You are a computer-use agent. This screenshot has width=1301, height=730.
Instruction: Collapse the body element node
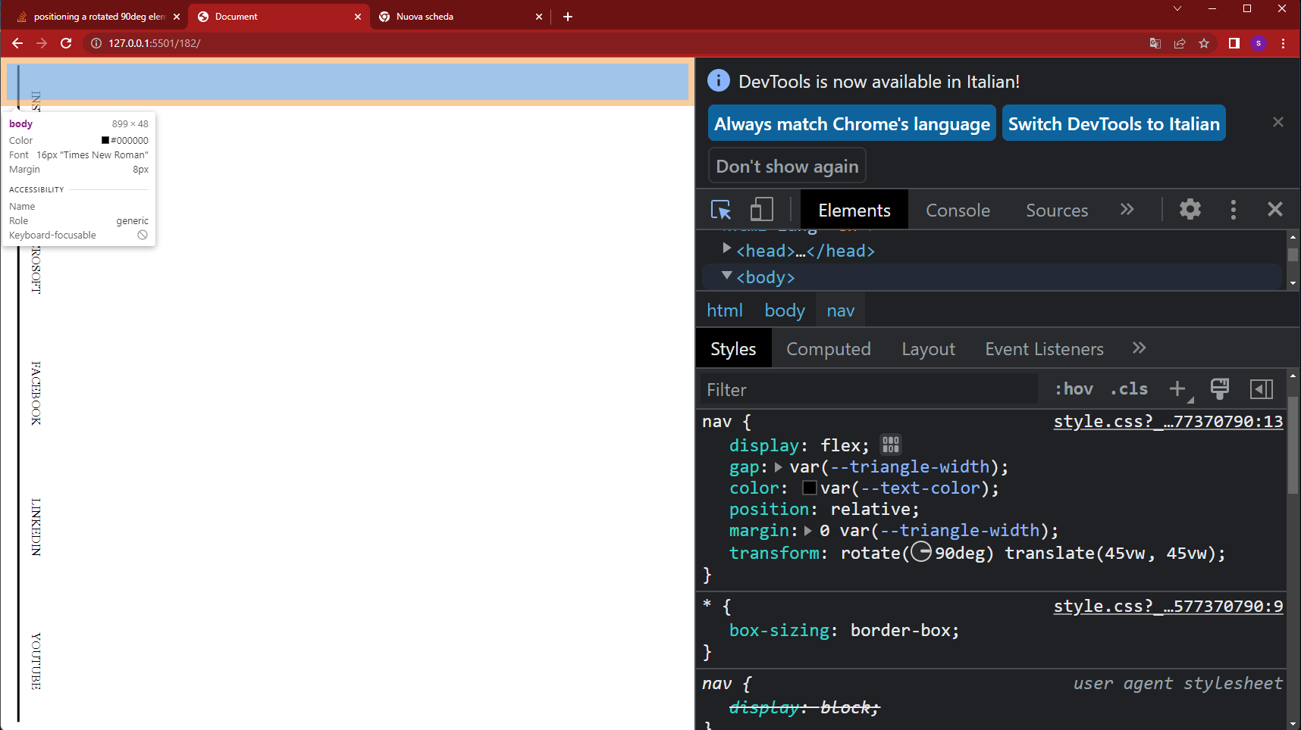point(726,276)
